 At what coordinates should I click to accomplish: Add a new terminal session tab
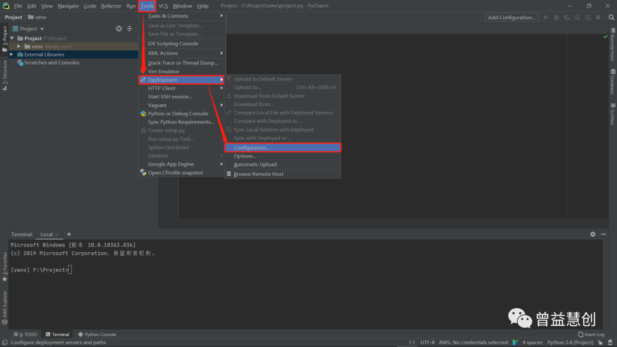point(69,234)
